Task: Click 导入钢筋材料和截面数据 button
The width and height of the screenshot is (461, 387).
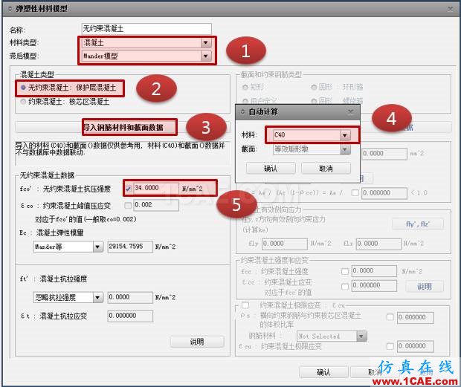Action: (x=123, y=127)
